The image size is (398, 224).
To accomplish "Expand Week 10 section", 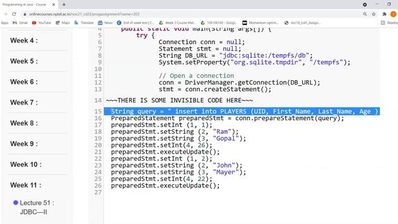I will click(26, 164).
